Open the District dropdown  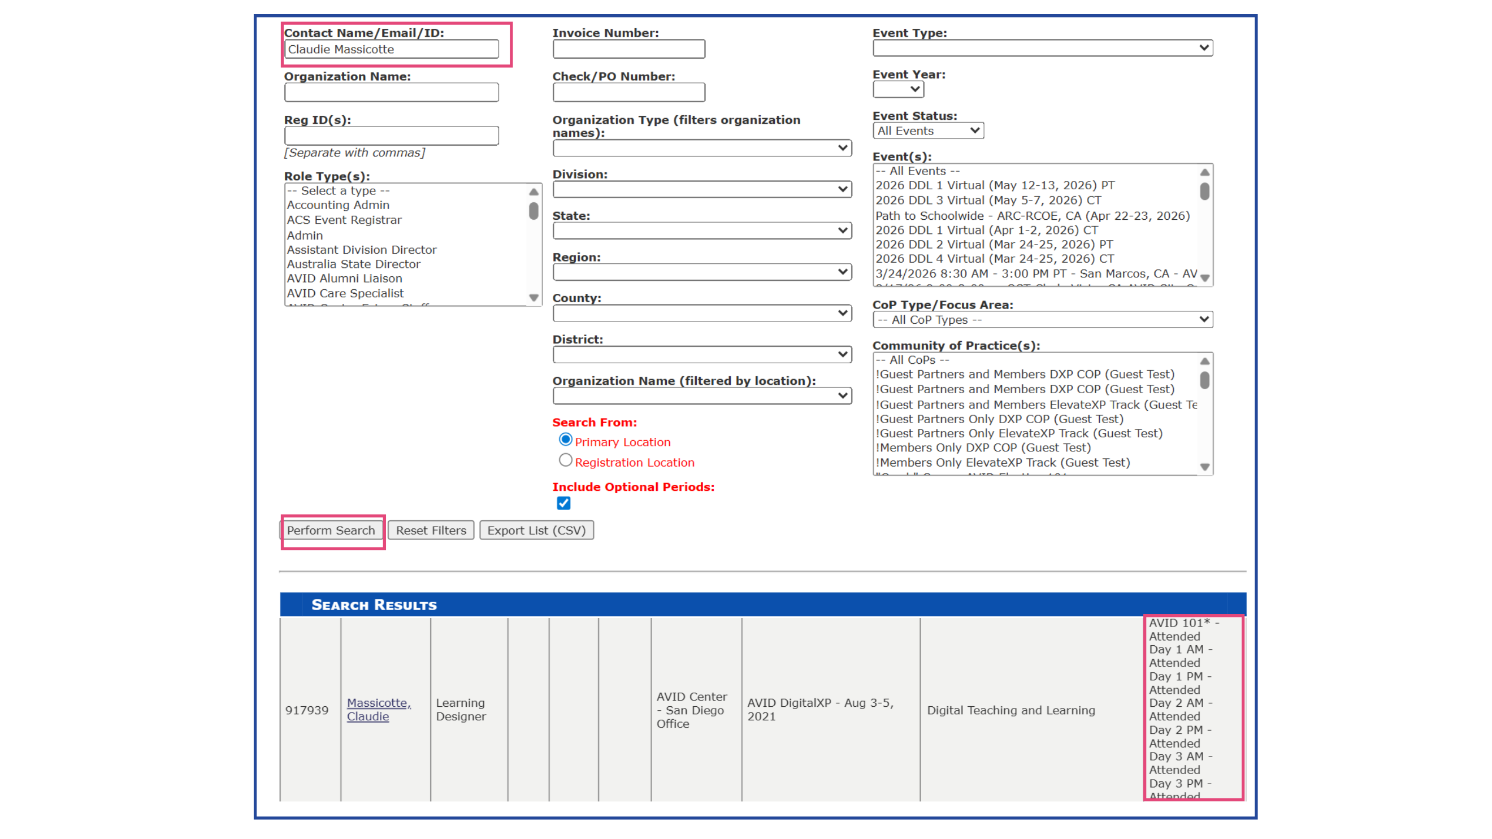[x=702, y=354]
